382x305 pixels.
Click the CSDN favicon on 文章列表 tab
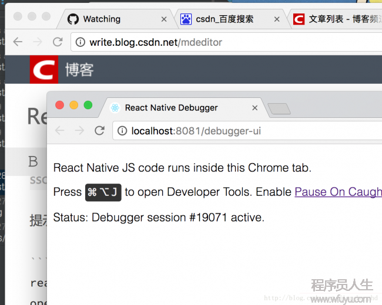point(299,19)
